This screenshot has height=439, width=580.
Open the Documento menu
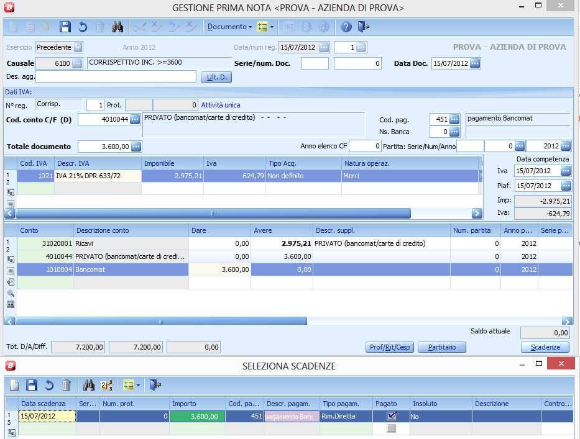pyautogui.click(x=229, y=27)
